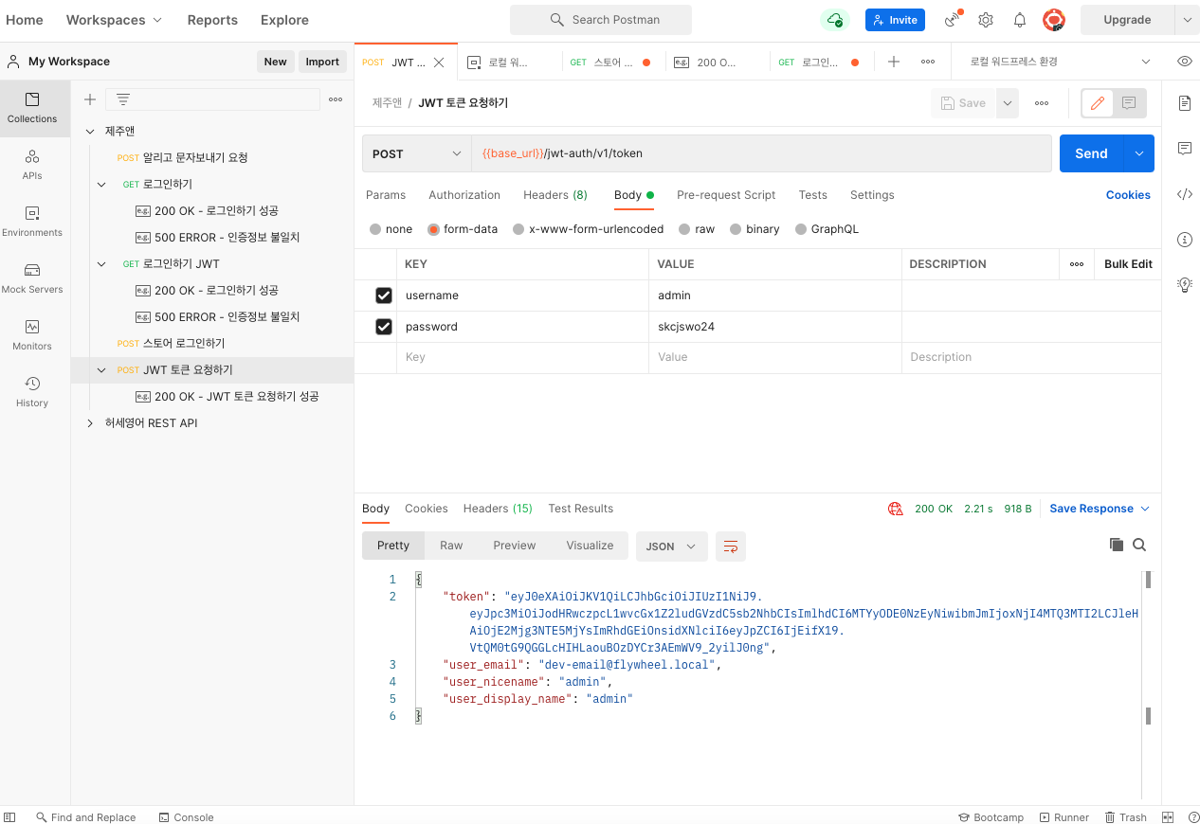This screenshot has height=824, width=1200.
Task: Uncheck the password form-data row
Action: [384, 327]
